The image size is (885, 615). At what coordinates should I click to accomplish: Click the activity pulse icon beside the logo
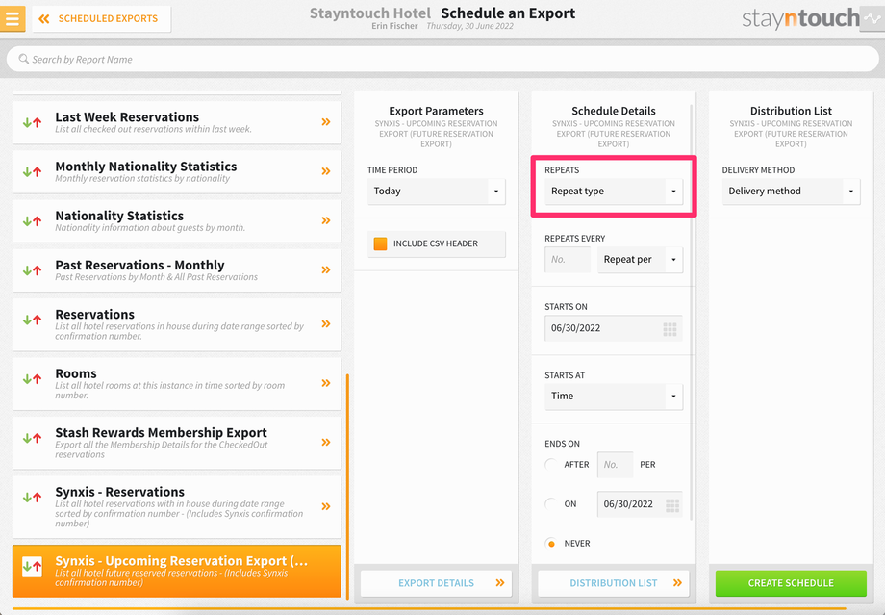[872, 18]
